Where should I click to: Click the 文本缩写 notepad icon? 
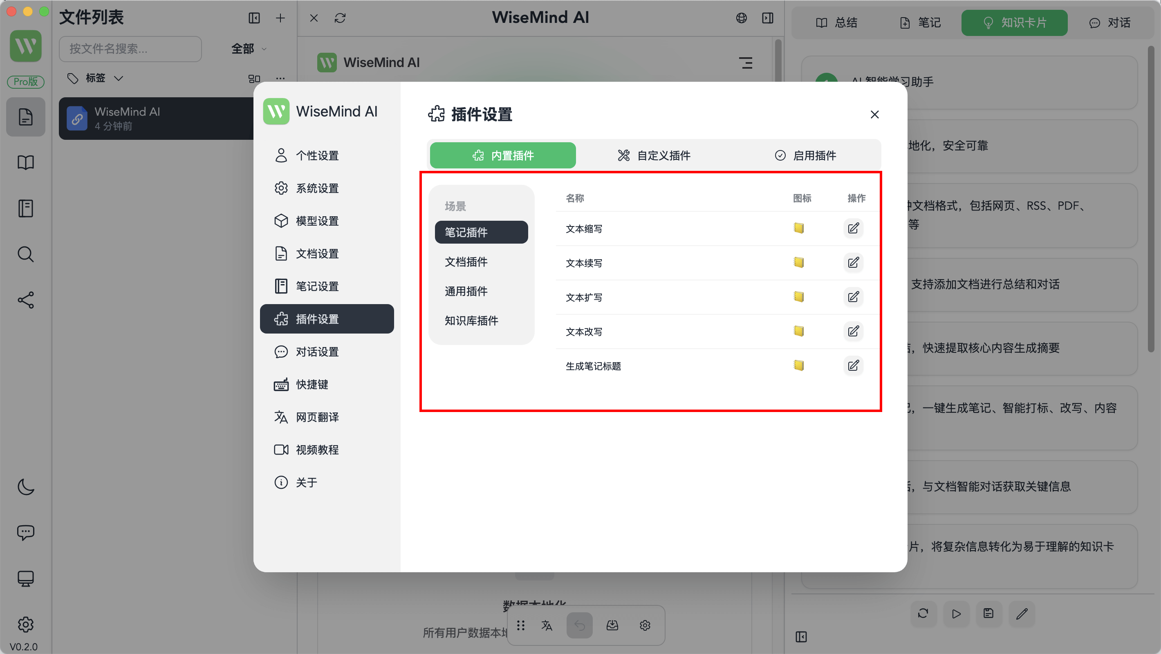point(799,228)
